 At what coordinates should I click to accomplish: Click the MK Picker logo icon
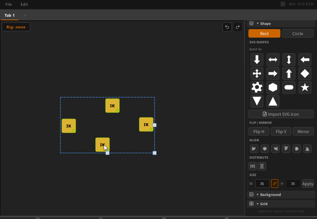pos(283,4)
